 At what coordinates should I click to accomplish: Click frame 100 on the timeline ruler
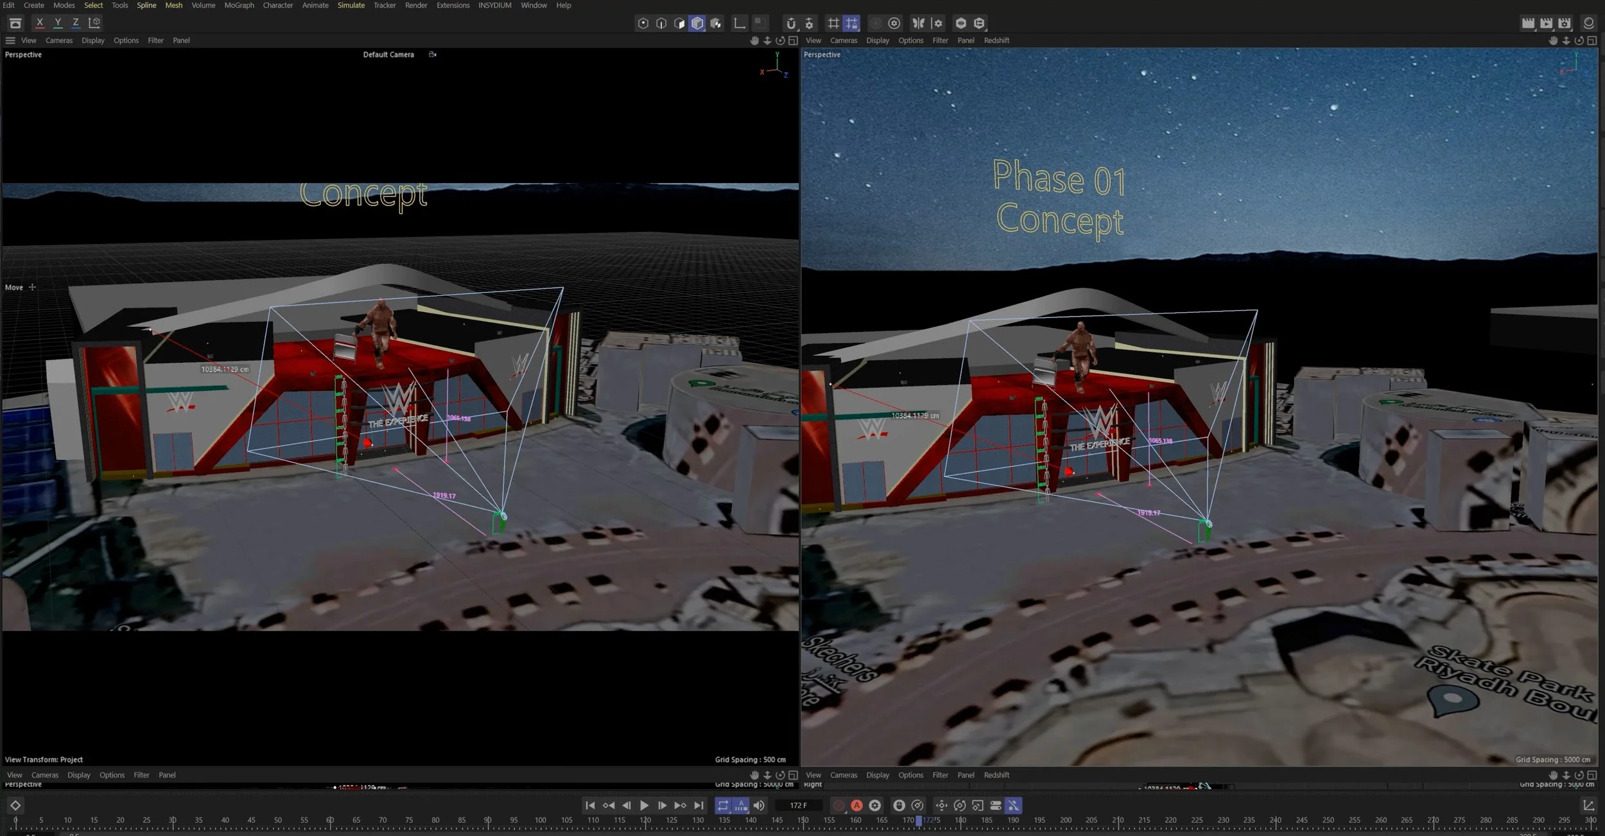point(541,820)
